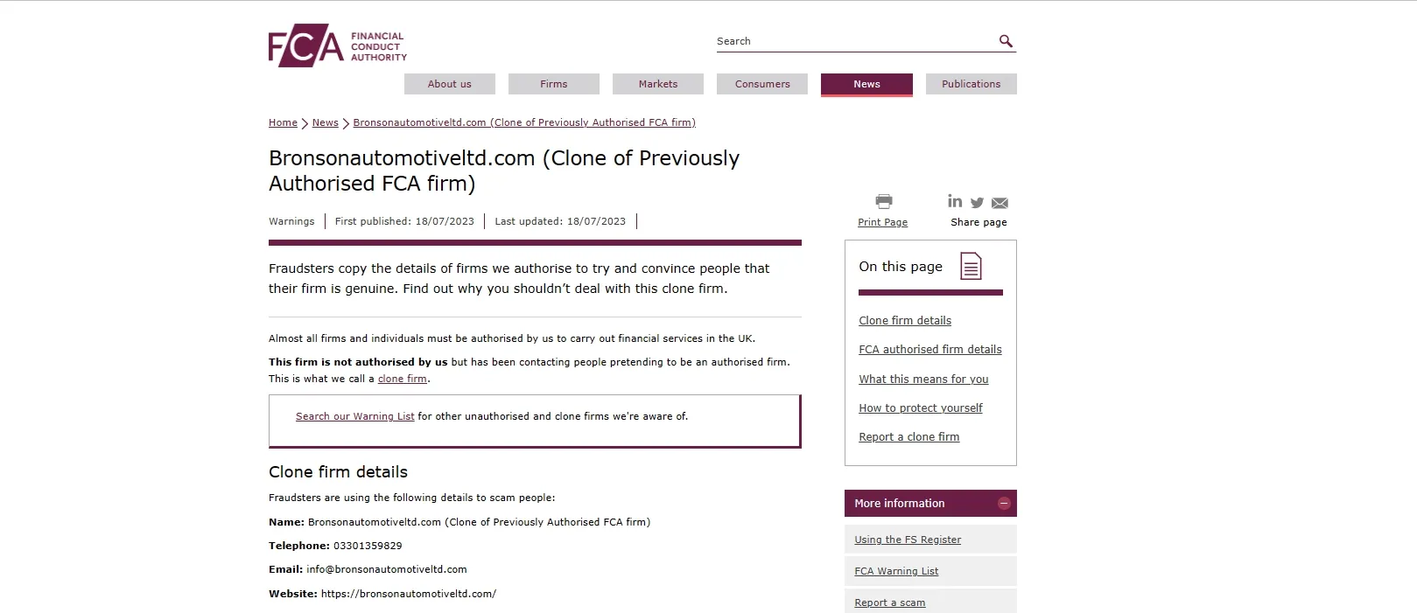Viewport: 1417px width, 613px height.
Task: Click the FCA logo
Action: [x=338, y=45]
